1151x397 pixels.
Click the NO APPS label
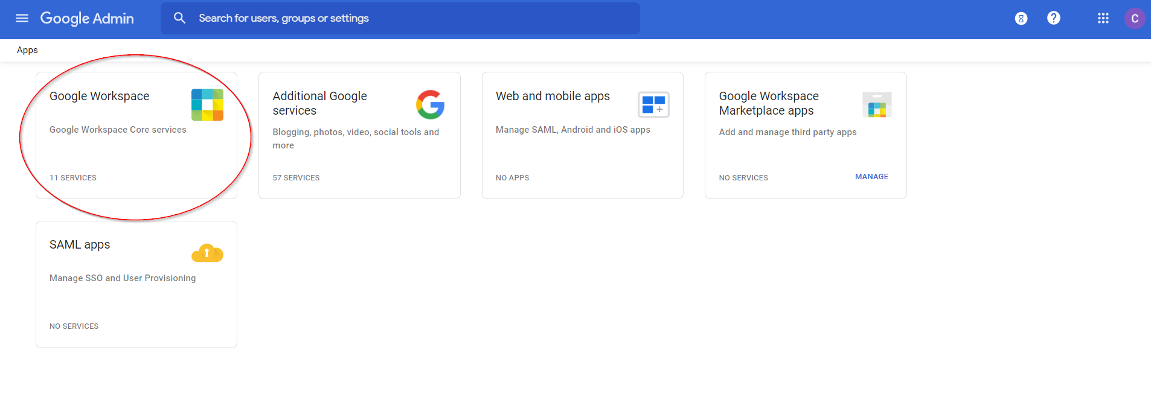click(x=512, y=178)
